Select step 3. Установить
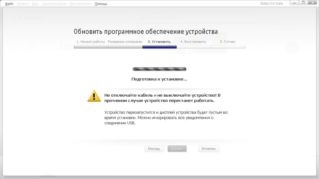Screen dimensions: 319x179 coord(159,42)
